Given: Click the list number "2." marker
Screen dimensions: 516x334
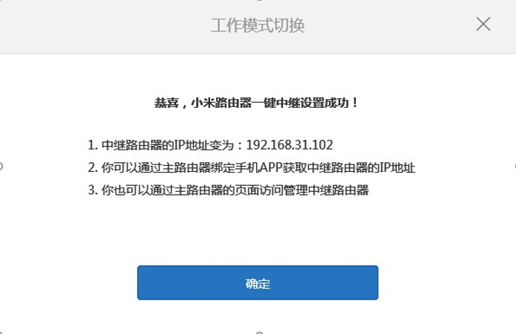Looking at the screenshot, I should 93,167.
